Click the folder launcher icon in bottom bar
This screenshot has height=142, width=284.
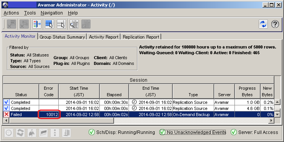pos(43,133)
